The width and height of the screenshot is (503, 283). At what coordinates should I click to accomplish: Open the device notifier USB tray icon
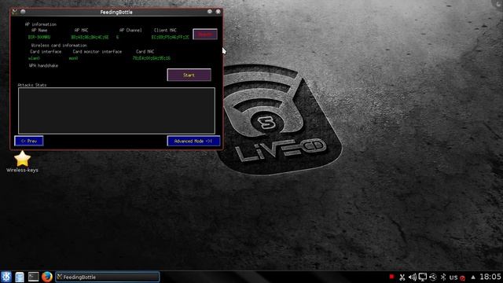pyautogui.click(x=433, y=277)
